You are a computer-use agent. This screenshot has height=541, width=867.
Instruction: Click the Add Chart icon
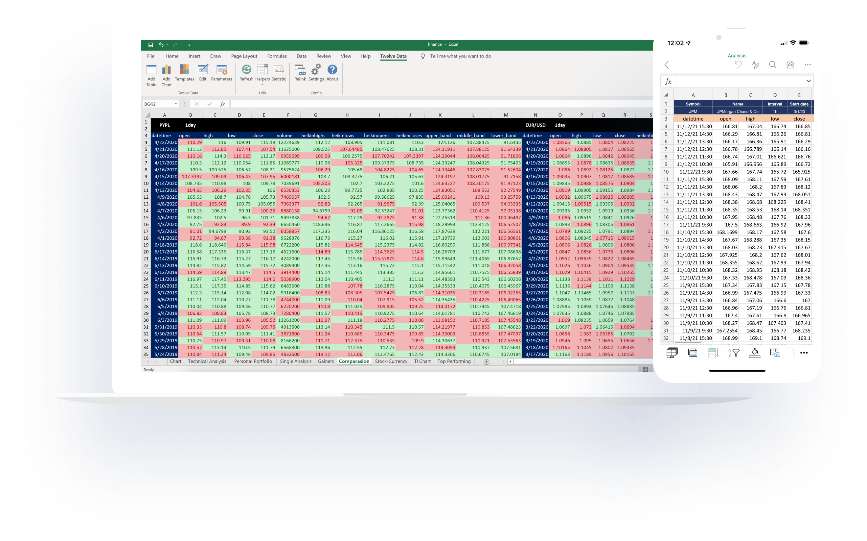click(166, 70)
